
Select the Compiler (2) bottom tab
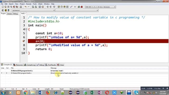6,65
